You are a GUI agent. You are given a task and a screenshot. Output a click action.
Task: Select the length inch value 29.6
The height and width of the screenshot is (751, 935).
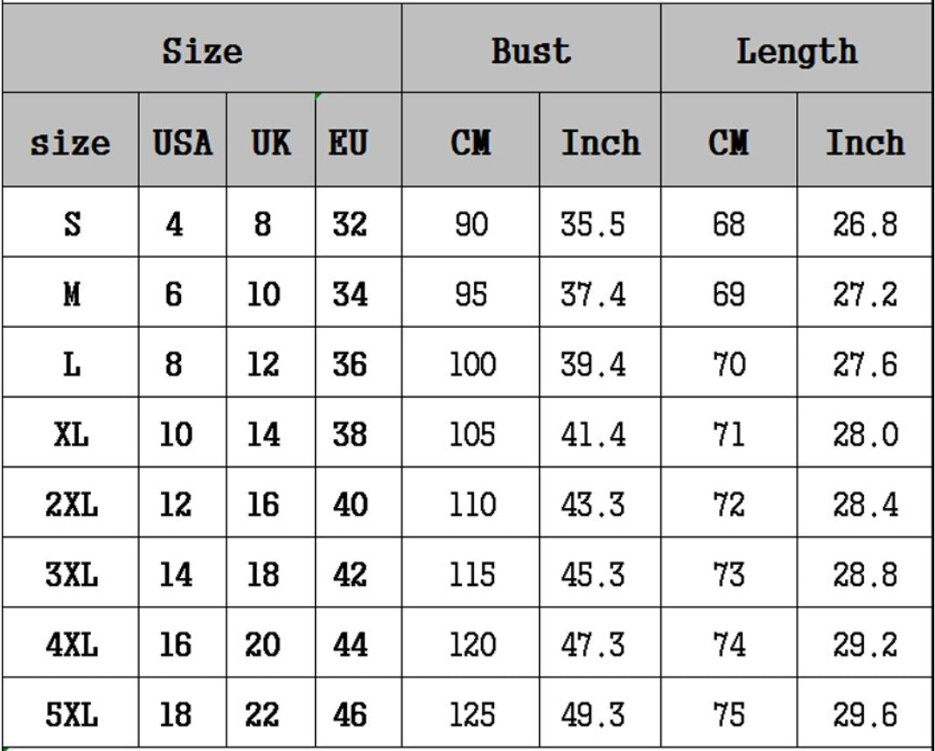click(864, 715)
